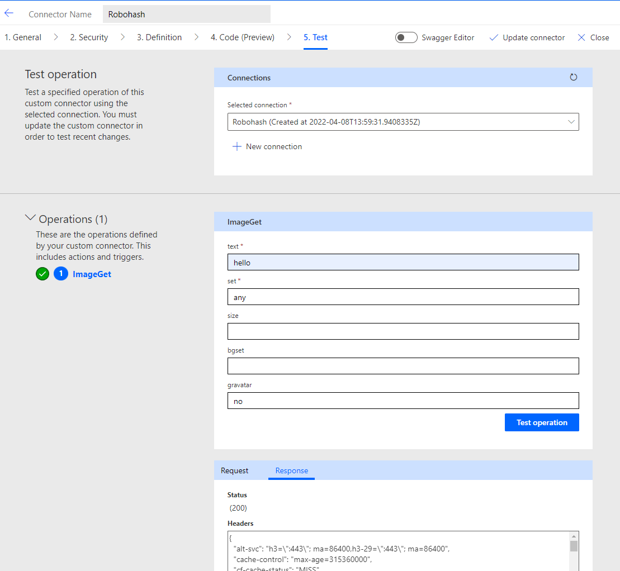
Task: Click the cache-control header line
Action: [x=303, y=559]
